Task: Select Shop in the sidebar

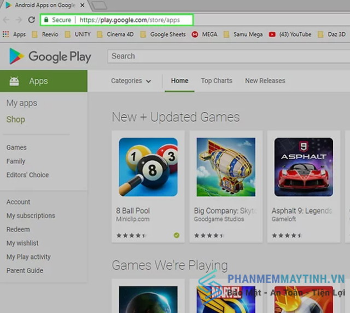Action: pyautogui.click(x=16, y=119)
